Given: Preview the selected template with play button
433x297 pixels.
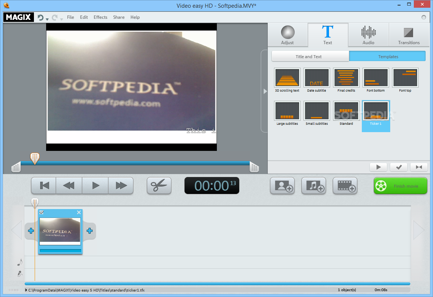Looking at the screenshot, I should click(378, 167).
